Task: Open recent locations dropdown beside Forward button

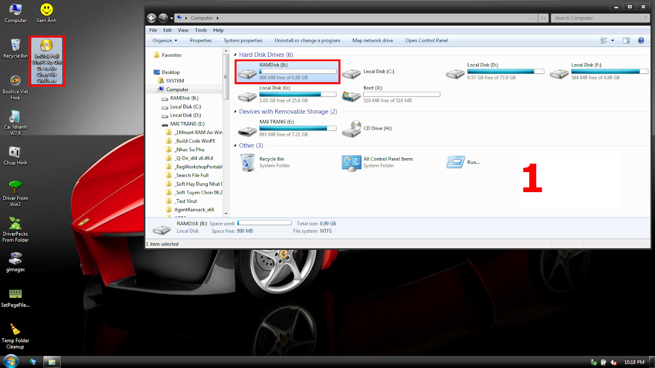Action: 171,18
